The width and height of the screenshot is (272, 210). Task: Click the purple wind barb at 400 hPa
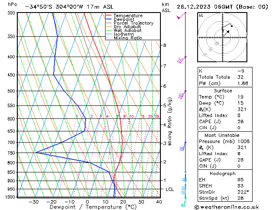pos(181,60)
